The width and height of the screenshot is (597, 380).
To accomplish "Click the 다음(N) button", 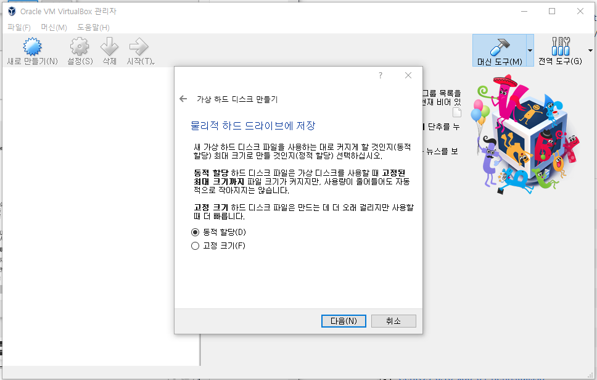I will click(344, 321).
